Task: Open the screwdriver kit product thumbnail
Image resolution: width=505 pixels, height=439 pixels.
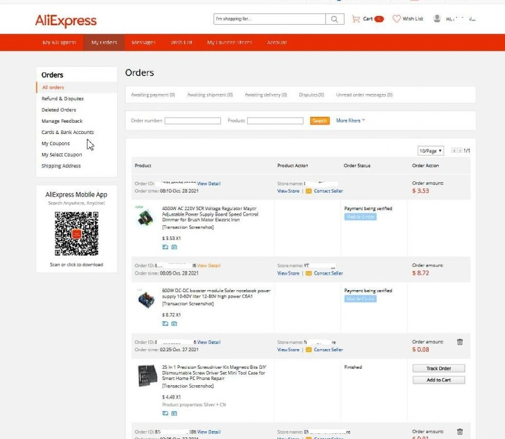Action: tap(147, 376)
